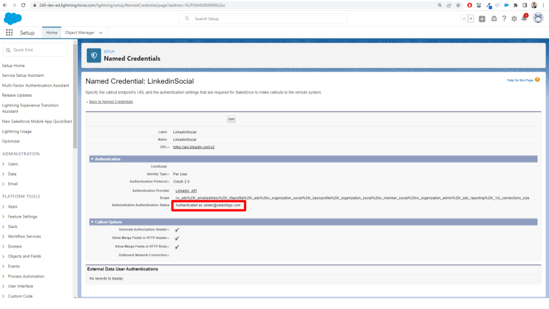Expand the Users tree node
The image size is (549, 309).
(x=3, y=164)
